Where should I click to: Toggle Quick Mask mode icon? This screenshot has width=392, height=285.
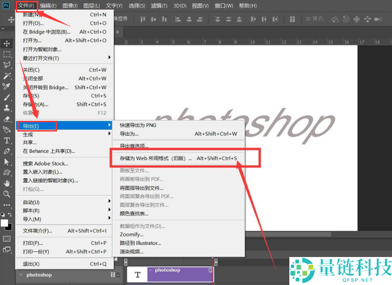(x=7, y=238)
